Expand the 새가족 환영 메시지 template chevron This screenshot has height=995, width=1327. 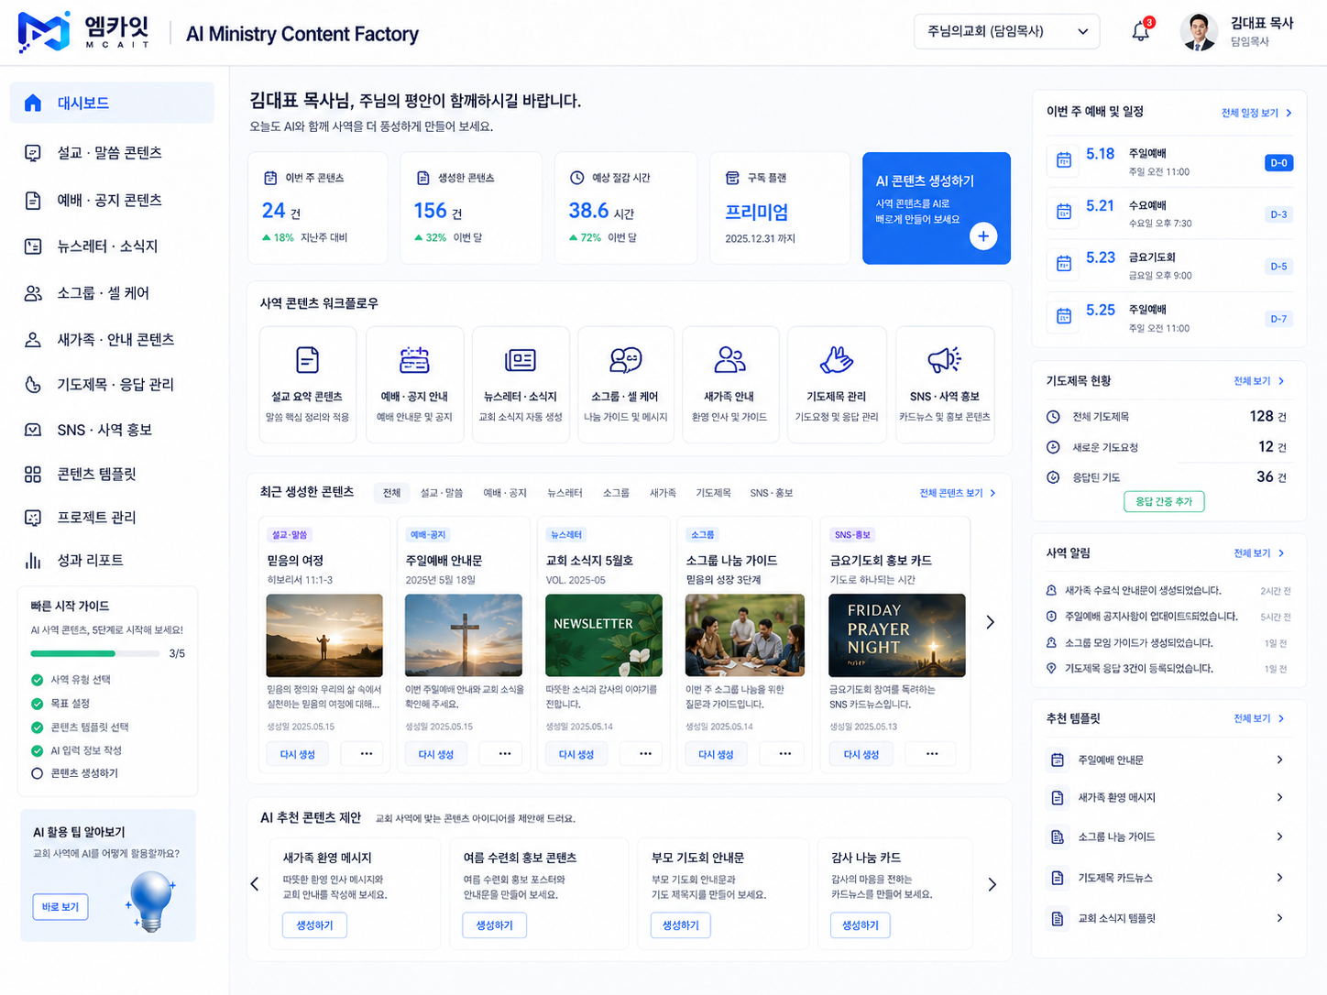[x=1279, y=797]
